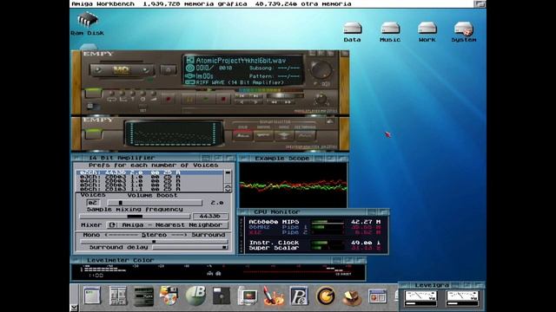Click the green play button on the player
Viewport: 556px width, 312px height.
pos(206,99)
